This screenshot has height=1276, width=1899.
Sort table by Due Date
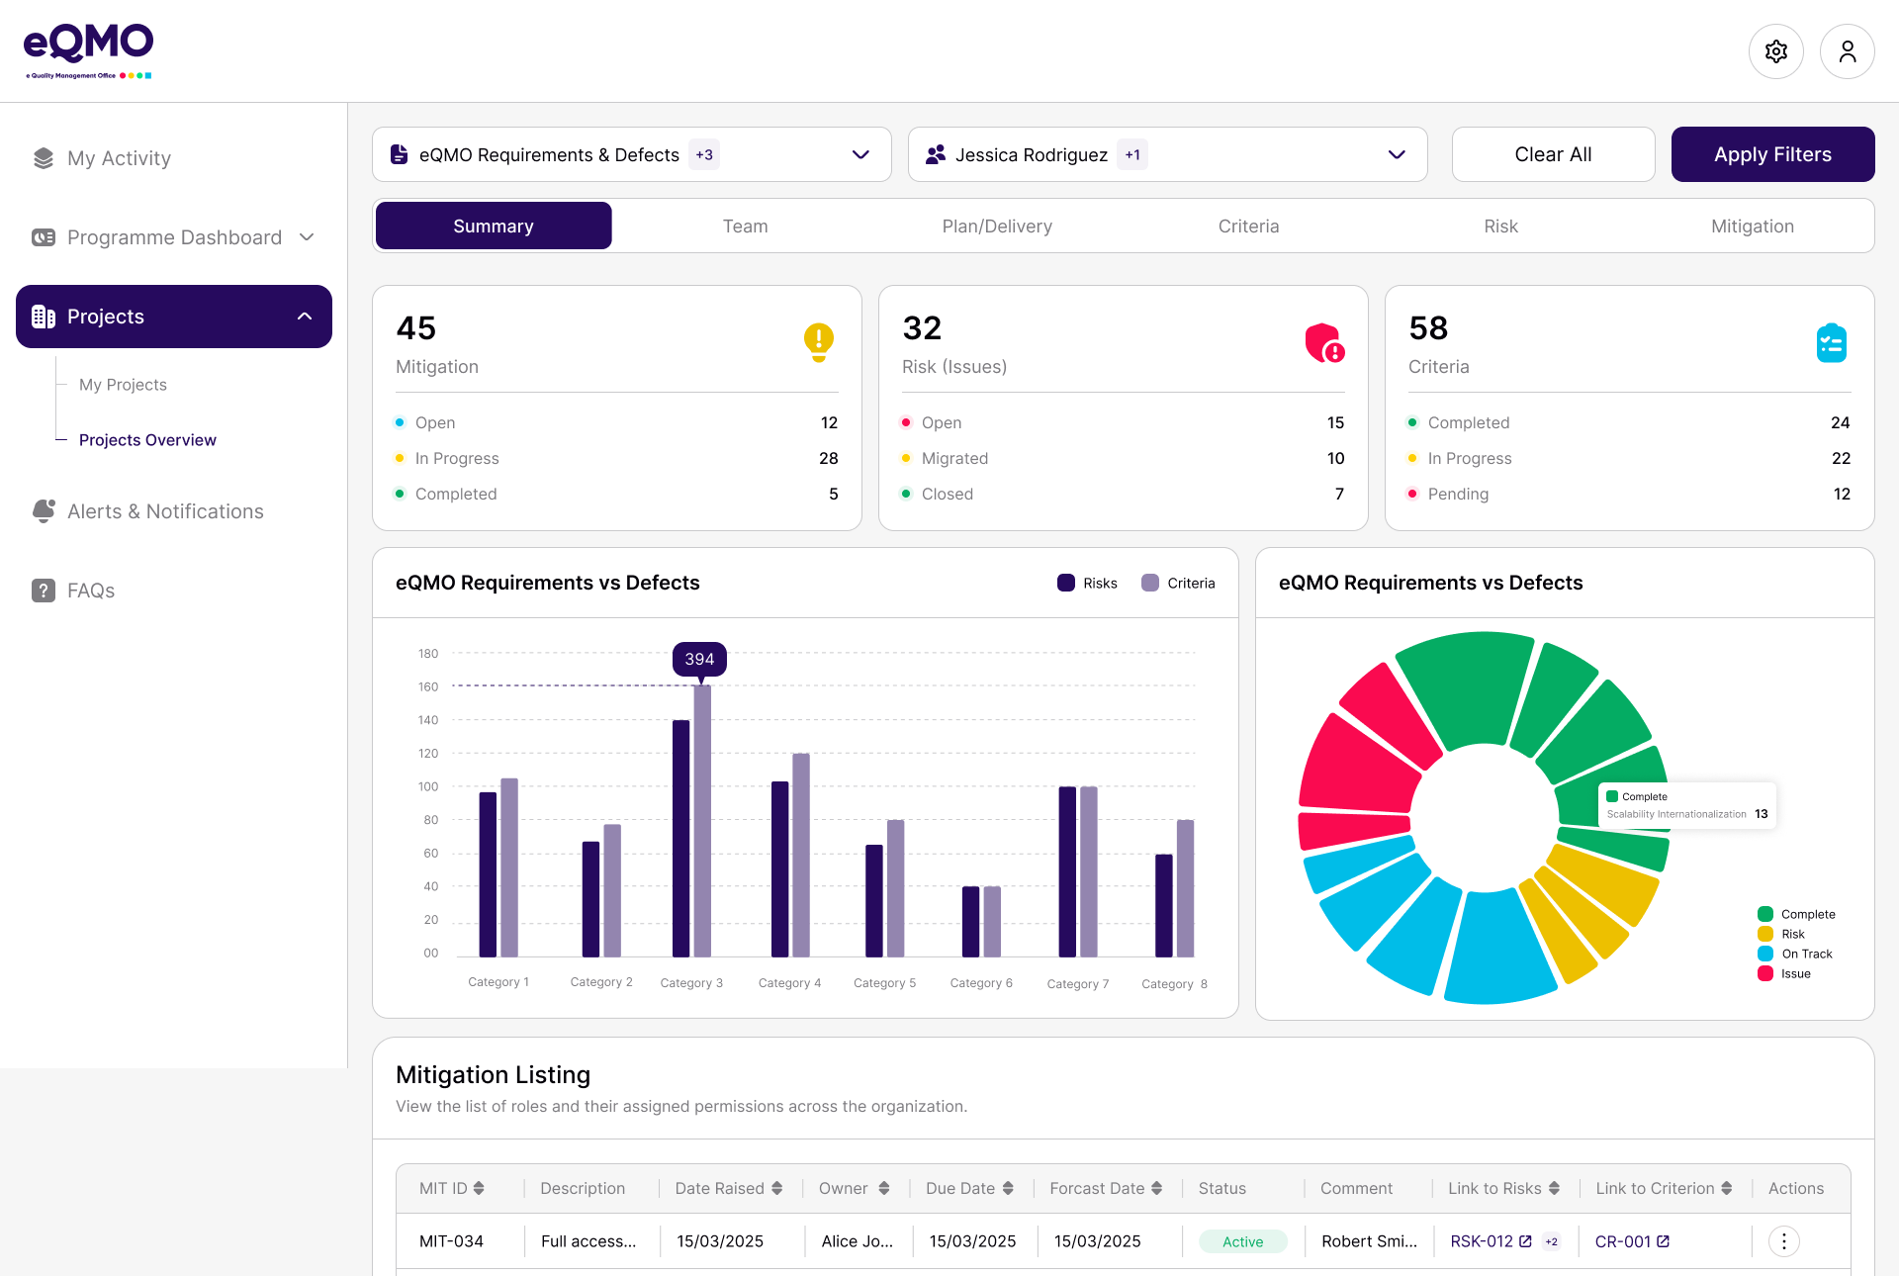(1008, 1188)
